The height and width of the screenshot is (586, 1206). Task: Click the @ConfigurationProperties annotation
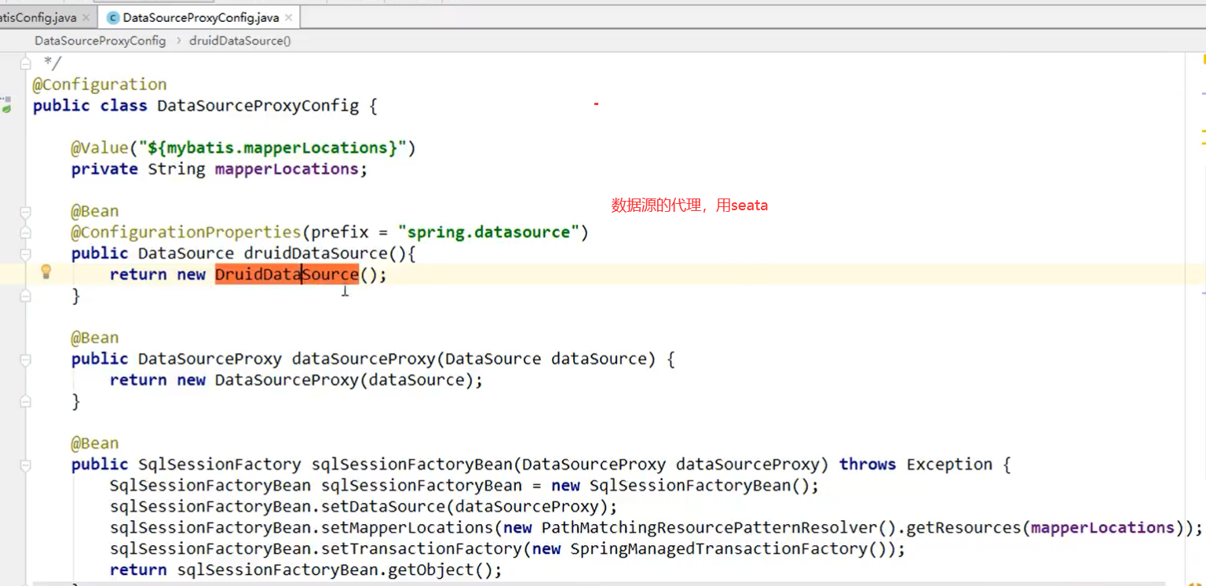tap(186, 232)
